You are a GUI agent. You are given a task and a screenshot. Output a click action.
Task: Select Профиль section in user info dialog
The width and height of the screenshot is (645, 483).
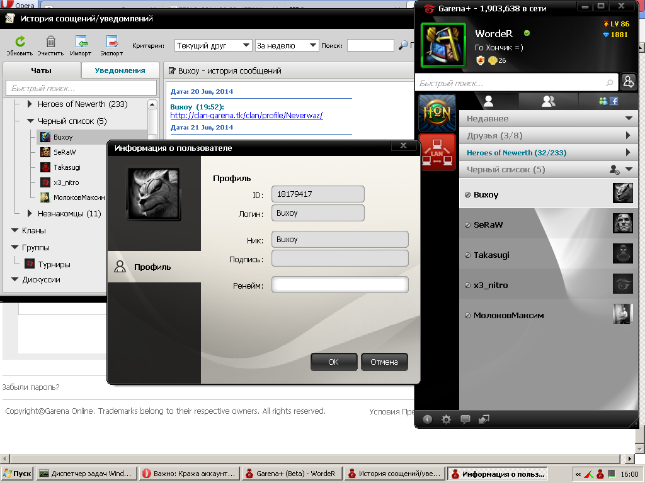pos(154,267)
